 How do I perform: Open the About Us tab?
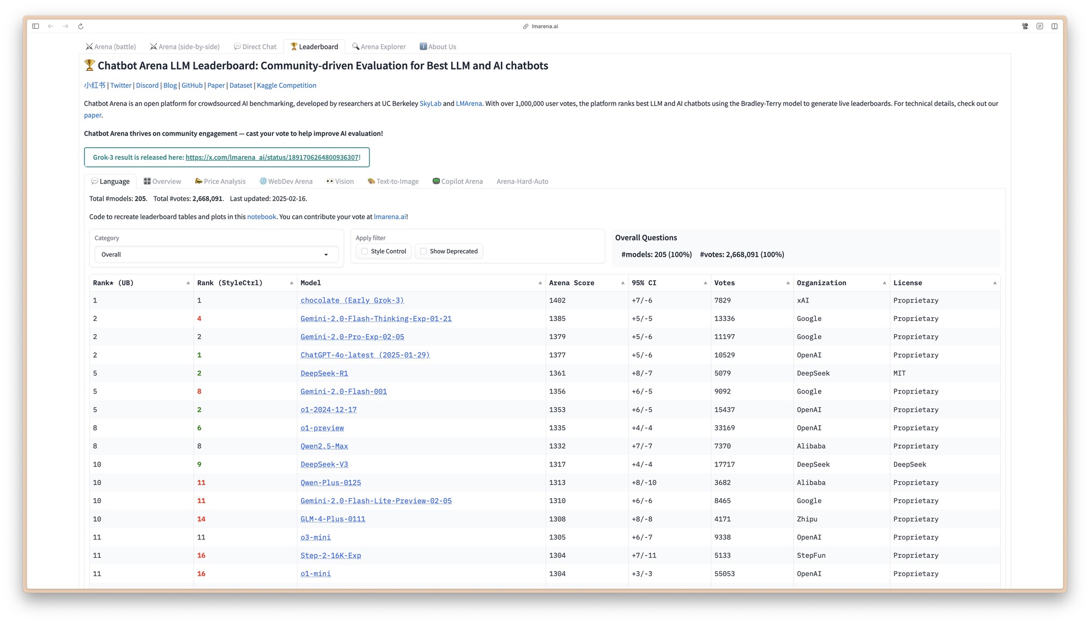[x=438, y=47]
